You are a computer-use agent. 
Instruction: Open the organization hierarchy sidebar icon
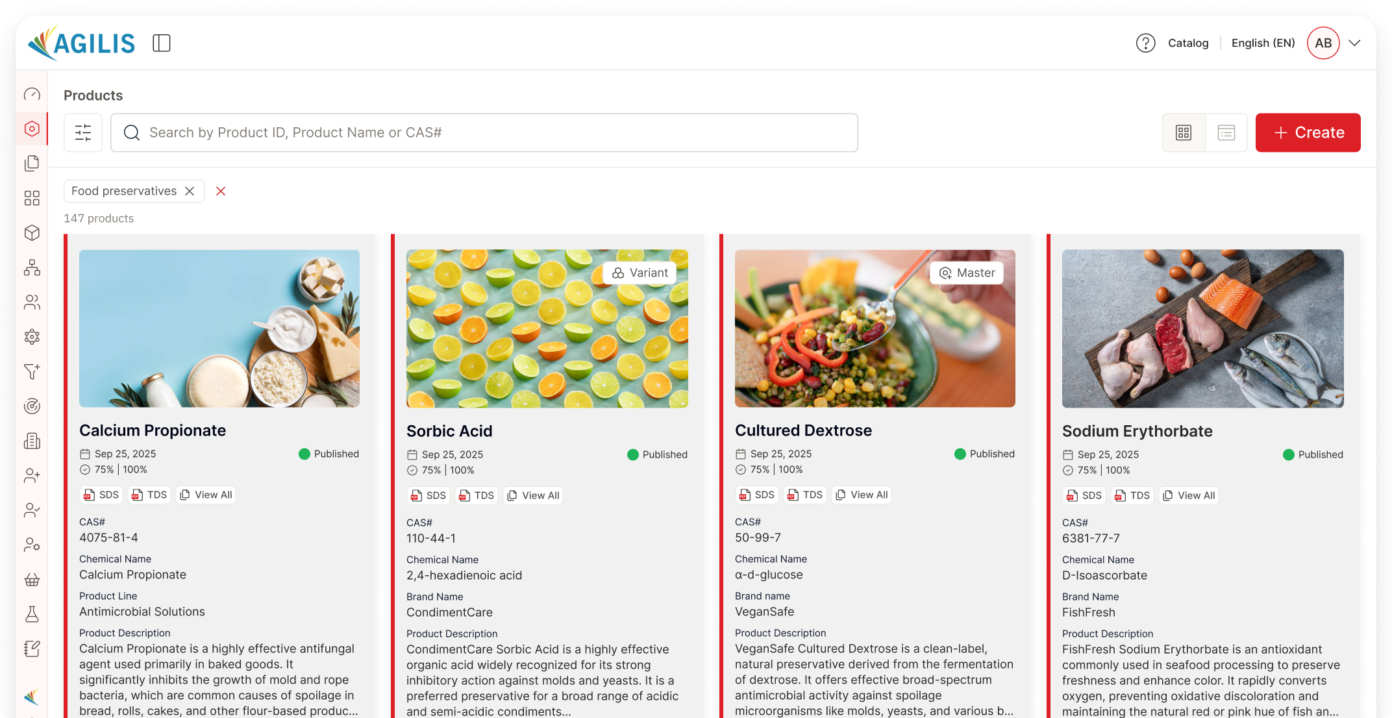[x=32, y=267]
